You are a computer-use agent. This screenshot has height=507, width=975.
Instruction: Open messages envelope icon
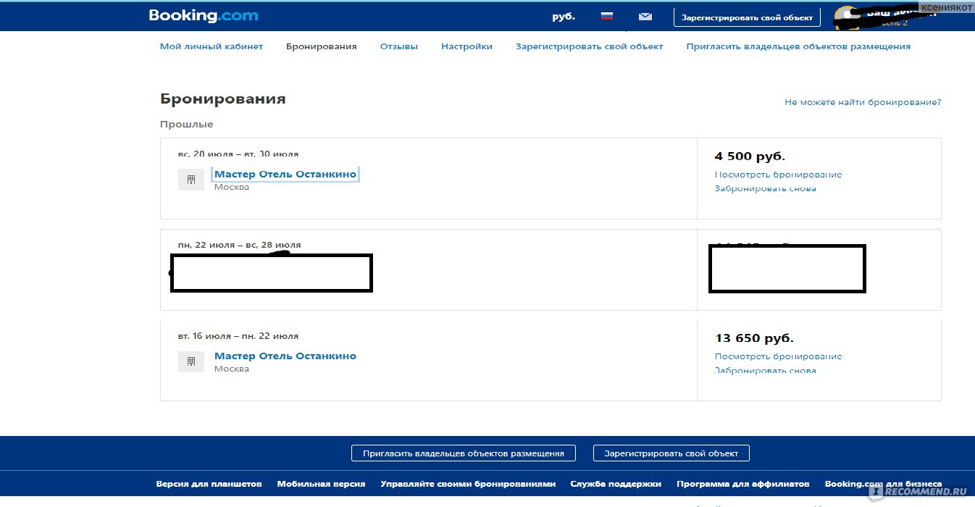[645, 16]
